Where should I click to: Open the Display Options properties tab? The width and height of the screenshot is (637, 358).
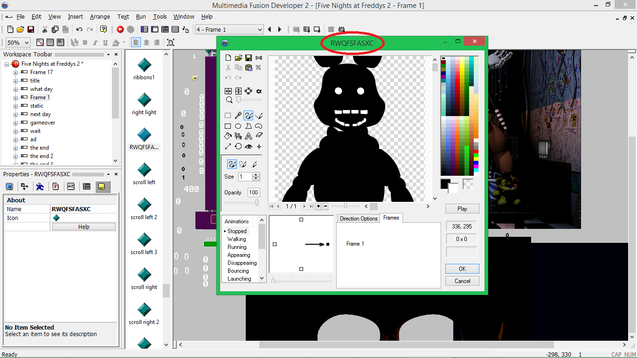tap(9, 186)
